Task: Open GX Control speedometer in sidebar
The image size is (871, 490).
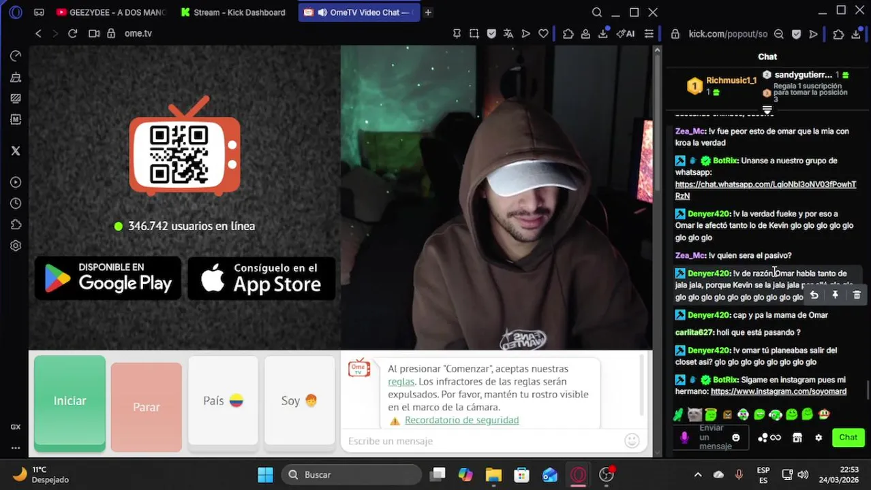Action: [x=16, y=56]
